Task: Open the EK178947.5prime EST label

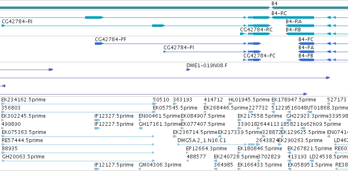Action: [x=294, y=100]
